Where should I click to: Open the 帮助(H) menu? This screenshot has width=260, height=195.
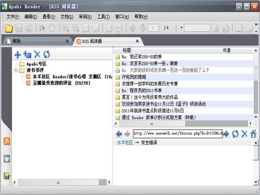[141, 17]
